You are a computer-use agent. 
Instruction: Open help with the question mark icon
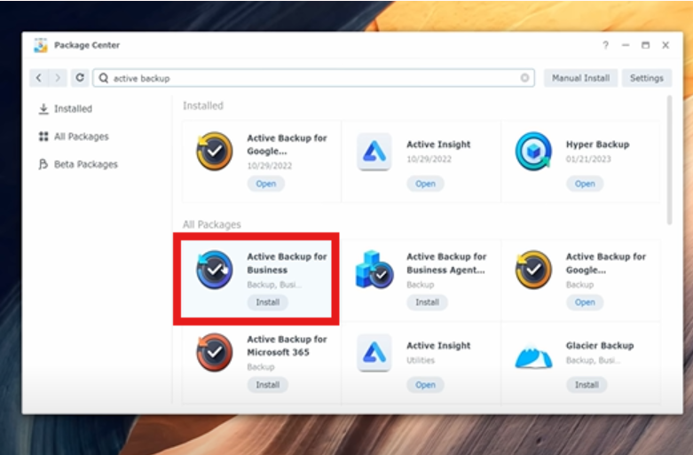coord(605,45)
